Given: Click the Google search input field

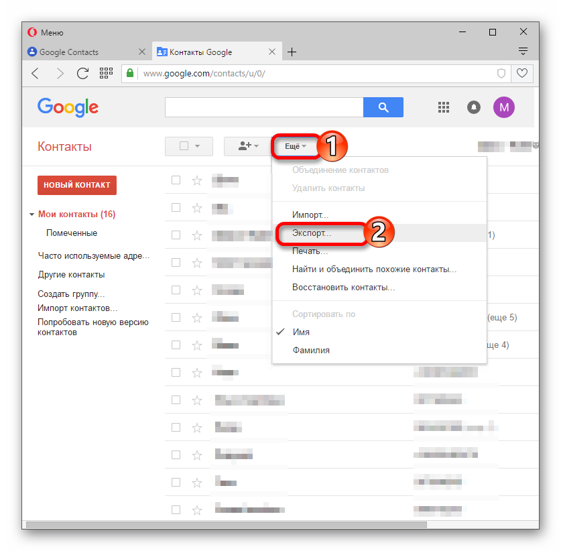Looking at the screenshot, I should tap(264, 107).
